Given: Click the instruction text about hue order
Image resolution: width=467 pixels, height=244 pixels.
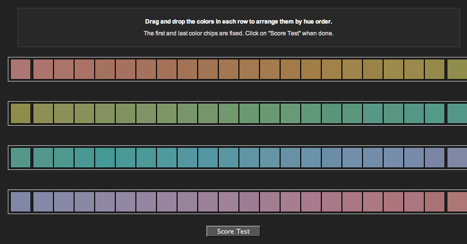Looking at the screenshot, I should [238, 22].
